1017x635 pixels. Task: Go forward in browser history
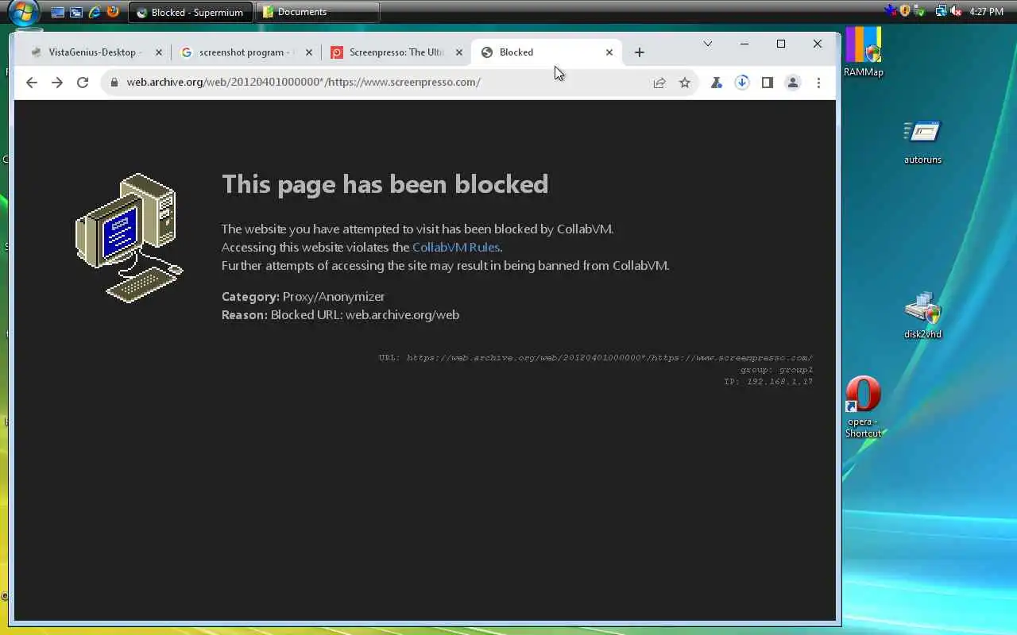click(x=57, y=83)
